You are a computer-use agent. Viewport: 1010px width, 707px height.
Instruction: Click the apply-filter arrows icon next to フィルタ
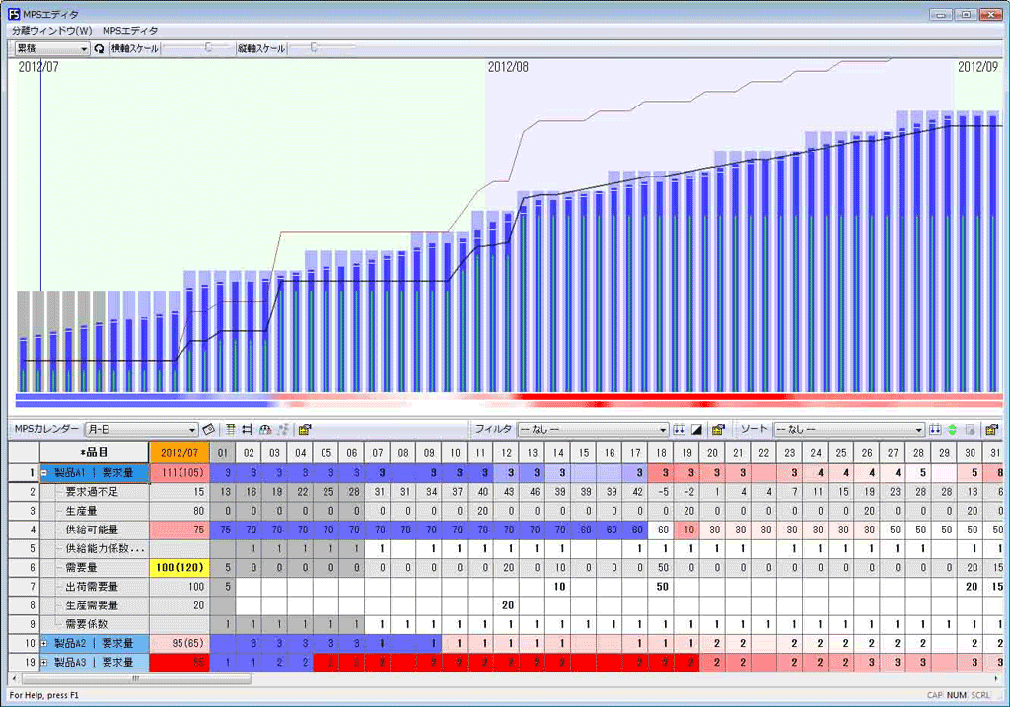pos(679,430)
